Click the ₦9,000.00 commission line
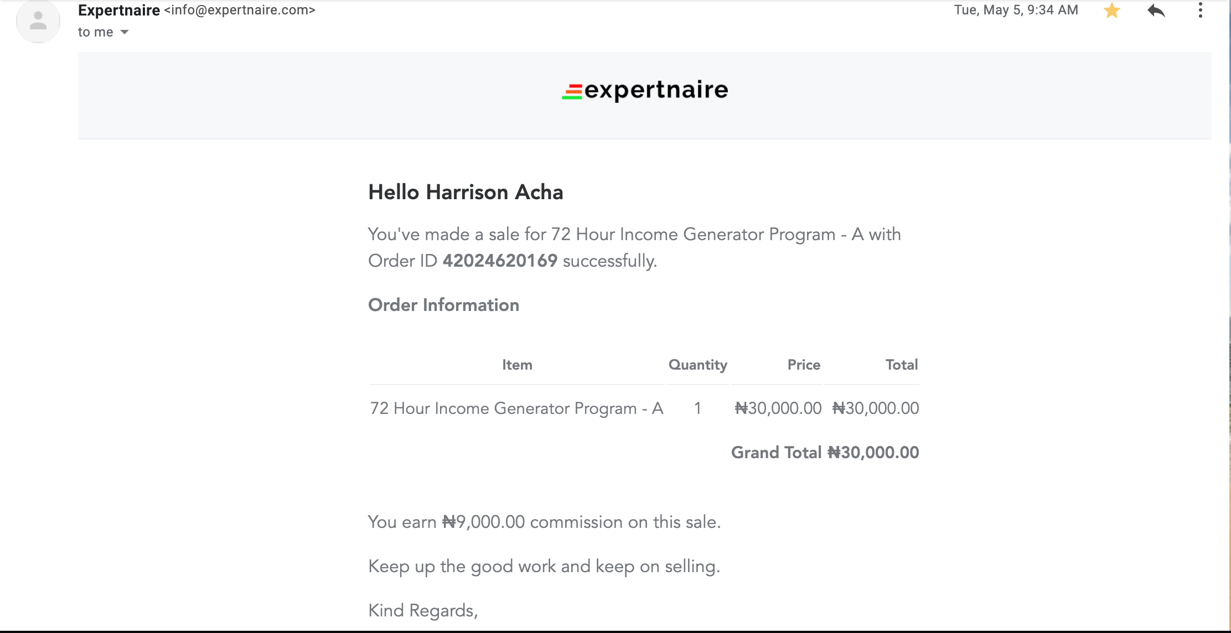The height and width of the screenshot is (633, 1231). tap(544, 522)
